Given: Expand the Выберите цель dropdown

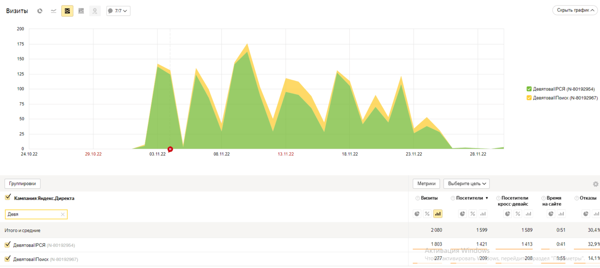Looking at the screenshot, I should 467,184.
